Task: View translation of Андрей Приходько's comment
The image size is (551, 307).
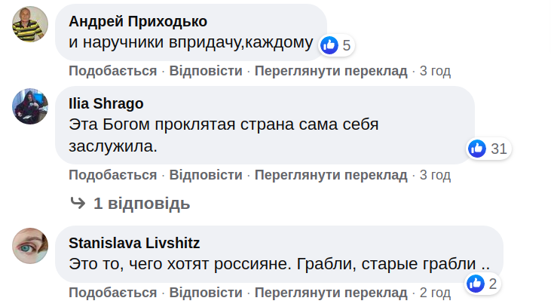Action: (x=330, y=71)
